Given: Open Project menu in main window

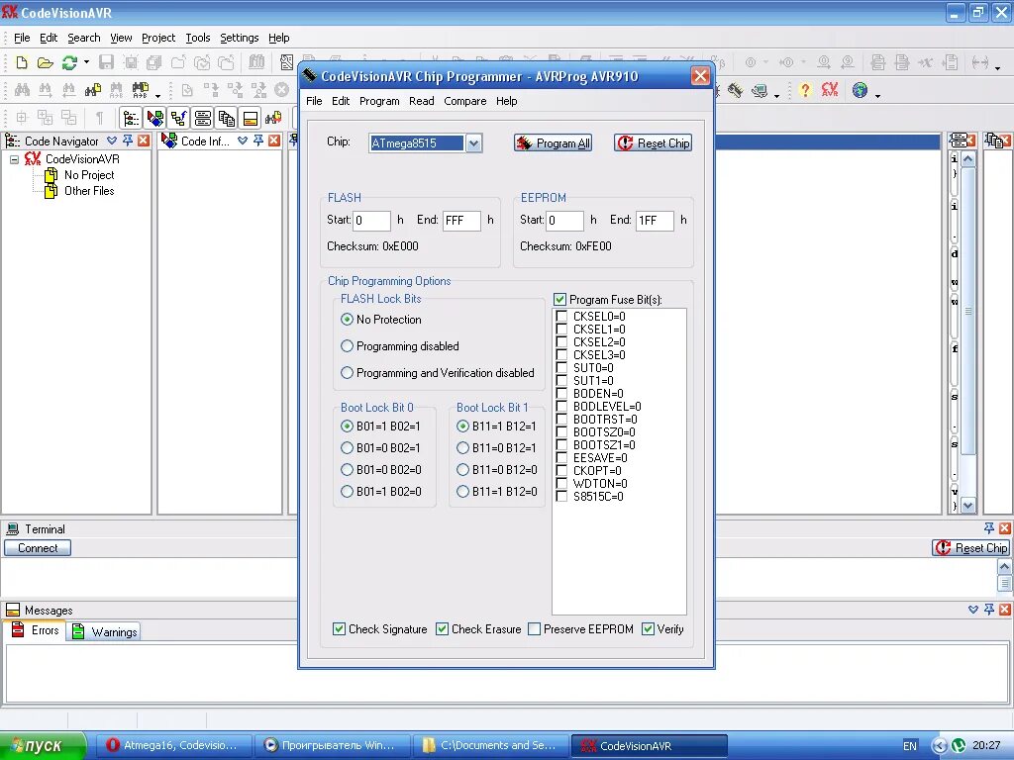Looking at the screenshot, I should pyautogui.click(x=158, y=38).
